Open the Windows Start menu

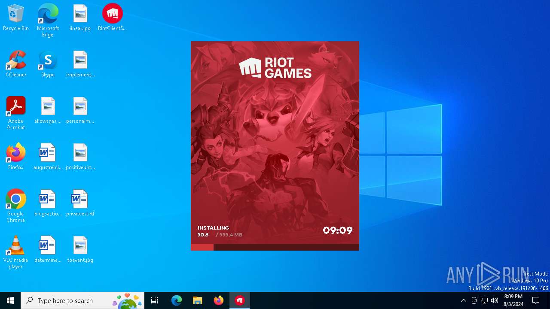(x=10, y=300)
